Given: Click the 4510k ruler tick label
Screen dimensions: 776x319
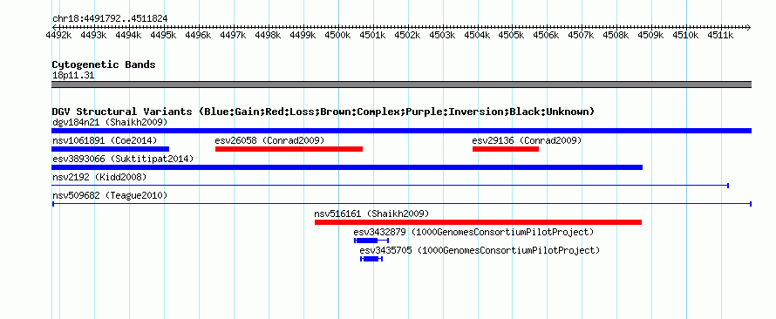Looking at the screenshot, I should click(686, 35).
